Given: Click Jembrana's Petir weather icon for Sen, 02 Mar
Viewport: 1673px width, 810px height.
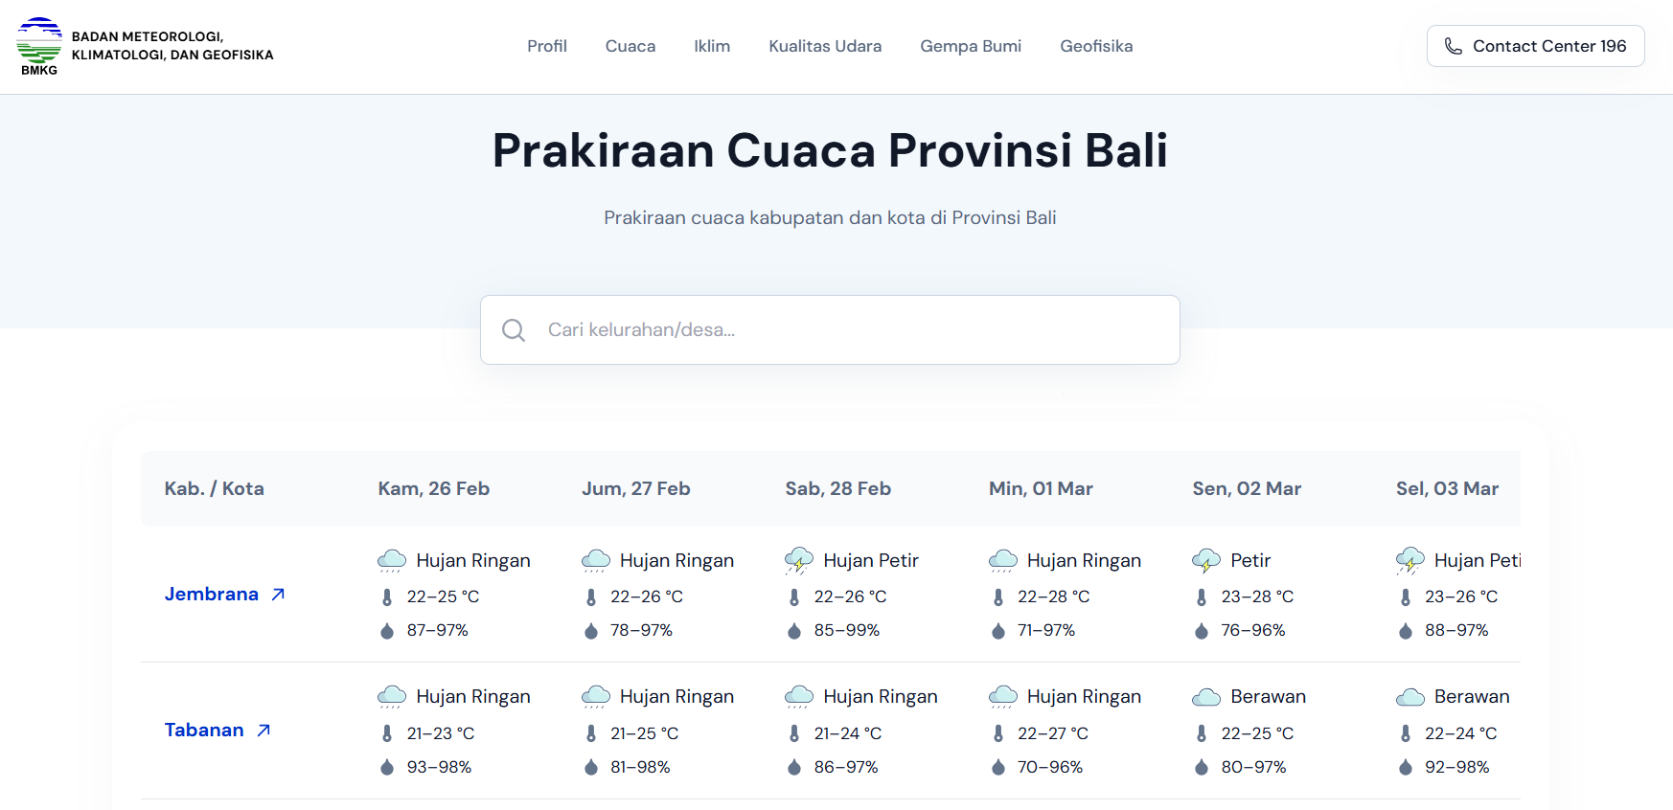Looking at the screenshot, I should pyautogui.click(x=1205, y=561).
